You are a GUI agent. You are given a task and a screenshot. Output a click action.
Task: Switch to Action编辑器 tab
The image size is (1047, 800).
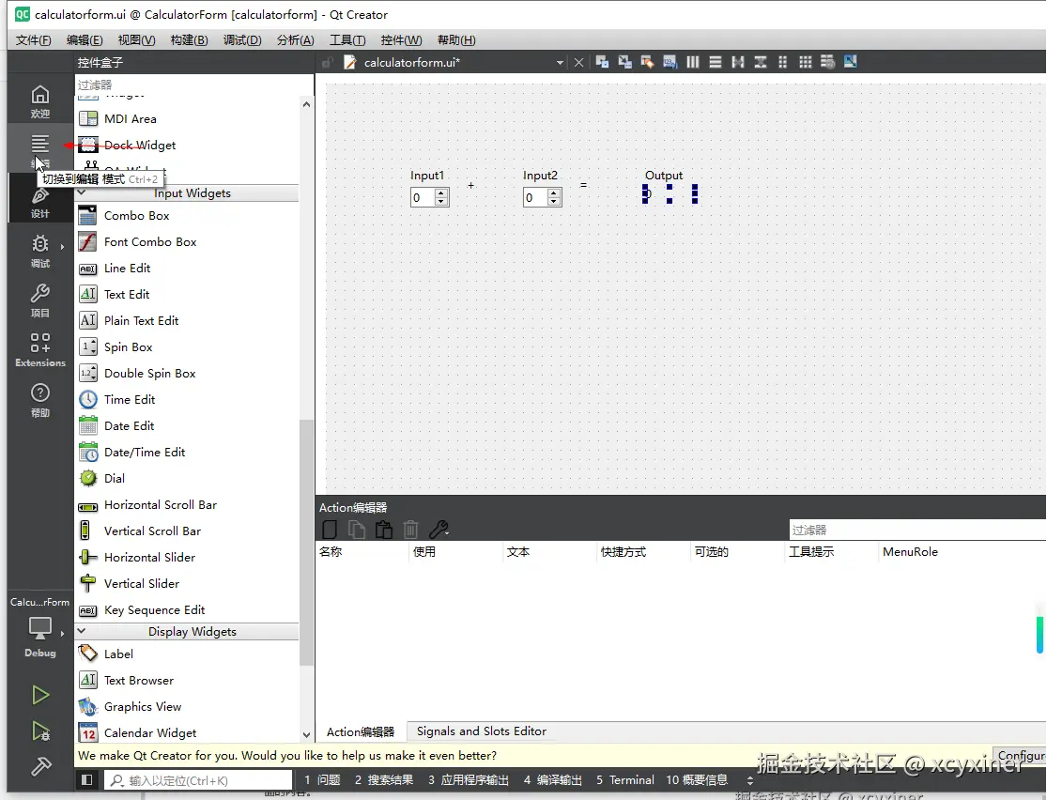click(361, 731)
